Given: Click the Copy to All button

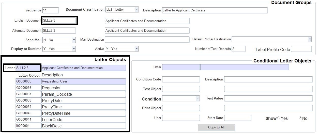Looking at the screenshot, I should coord(216,127).
